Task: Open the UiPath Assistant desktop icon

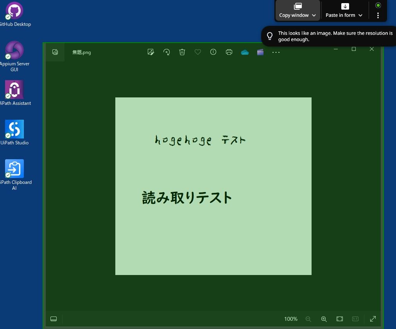Action: click(x=14, y=93)
